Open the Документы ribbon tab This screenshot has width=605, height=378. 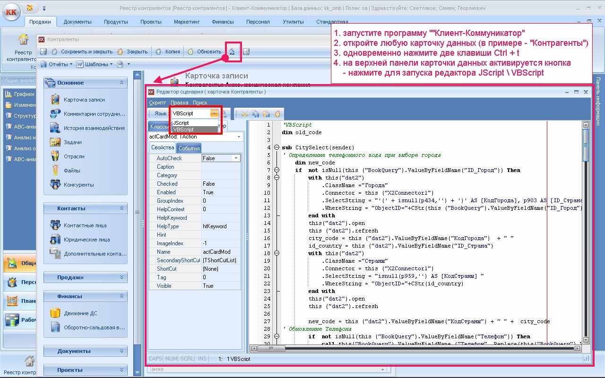coord(78,22)
